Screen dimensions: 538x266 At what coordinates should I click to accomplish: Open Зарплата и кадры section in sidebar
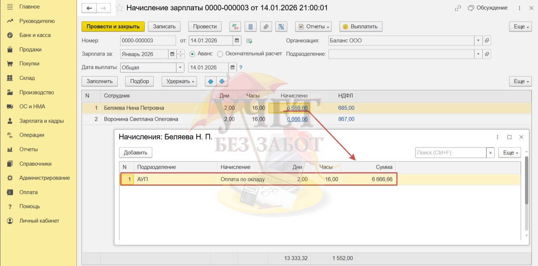[x=41, y=121]
